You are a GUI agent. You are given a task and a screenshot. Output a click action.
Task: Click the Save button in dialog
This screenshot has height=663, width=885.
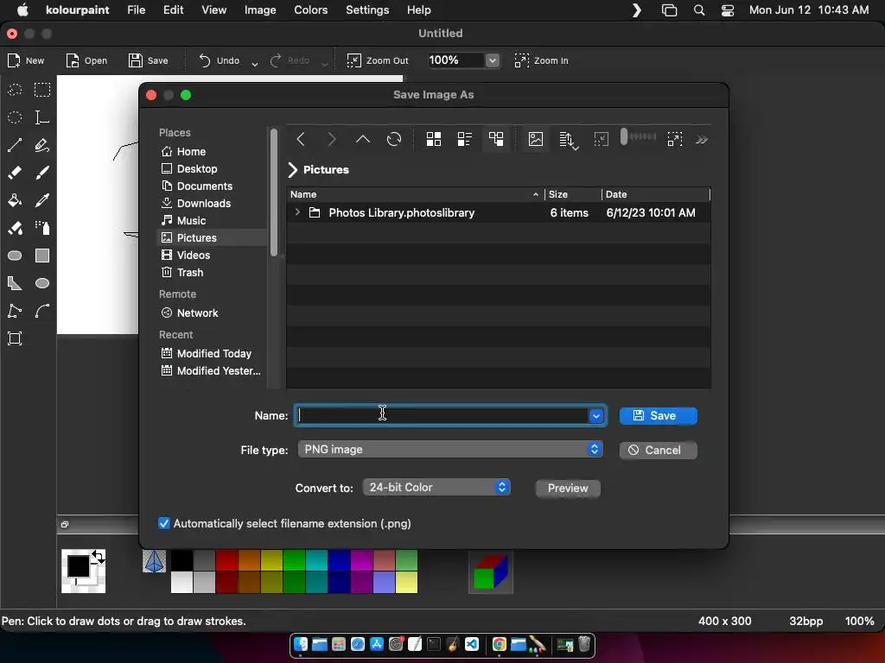(x=658, y=415)
